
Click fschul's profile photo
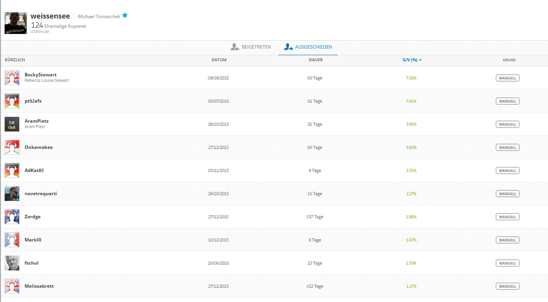12,263
